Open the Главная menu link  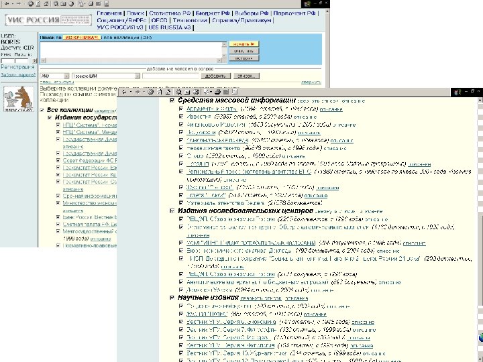click(109, 13)
